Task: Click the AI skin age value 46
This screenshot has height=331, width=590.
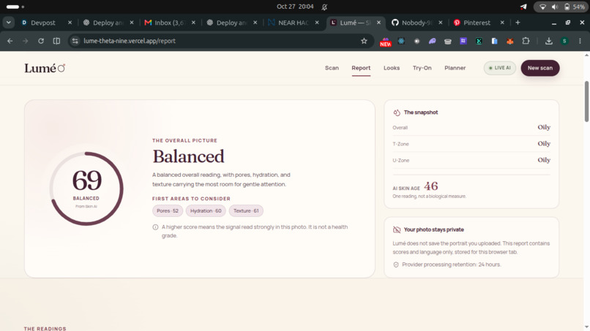Action: tap(431, 186)
